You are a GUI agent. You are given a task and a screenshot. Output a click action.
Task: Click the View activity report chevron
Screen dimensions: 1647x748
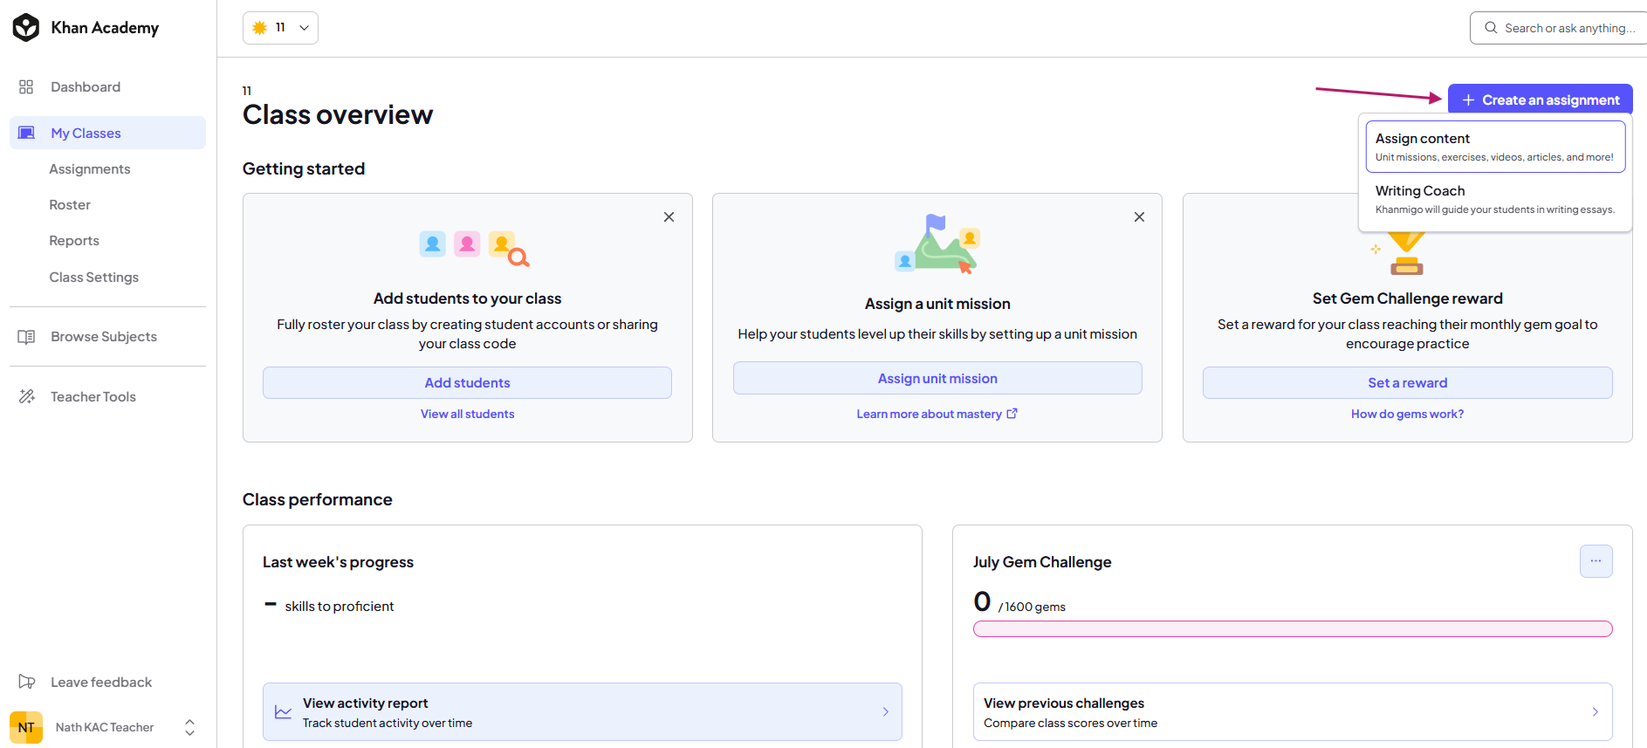885,712
